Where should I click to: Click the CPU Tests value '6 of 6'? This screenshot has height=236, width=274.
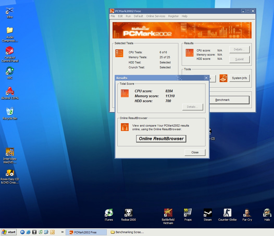[x=163, y=52]
